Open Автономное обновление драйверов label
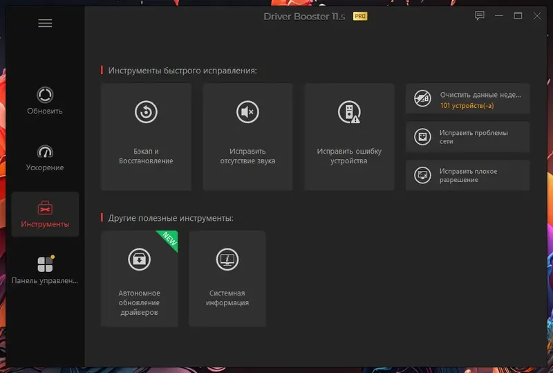 click(140, 302)
